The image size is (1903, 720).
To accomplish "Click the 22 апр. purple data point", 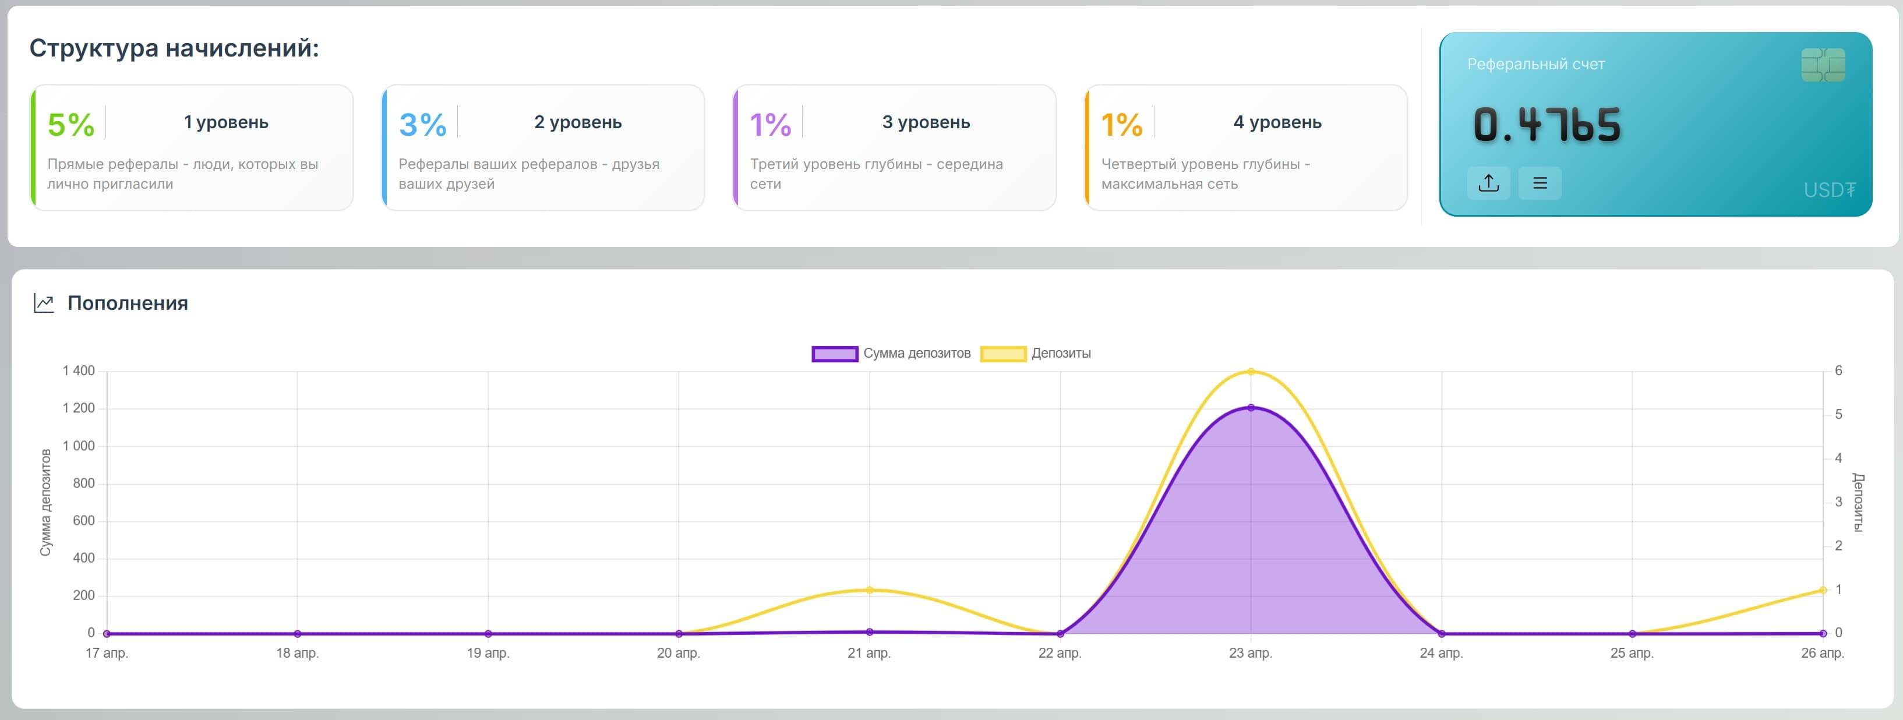I will click(1060, 634).
